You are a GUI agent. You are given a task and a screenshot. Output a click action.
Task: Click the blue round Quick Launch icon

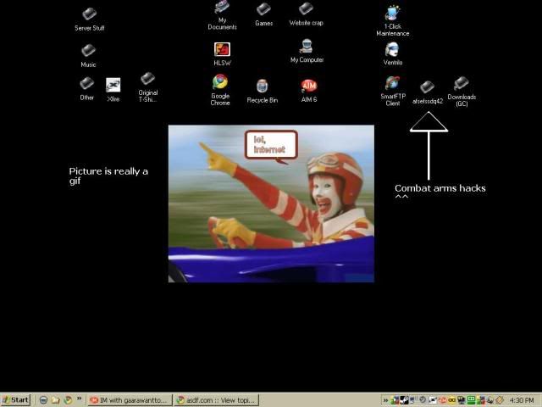point(43,400)
